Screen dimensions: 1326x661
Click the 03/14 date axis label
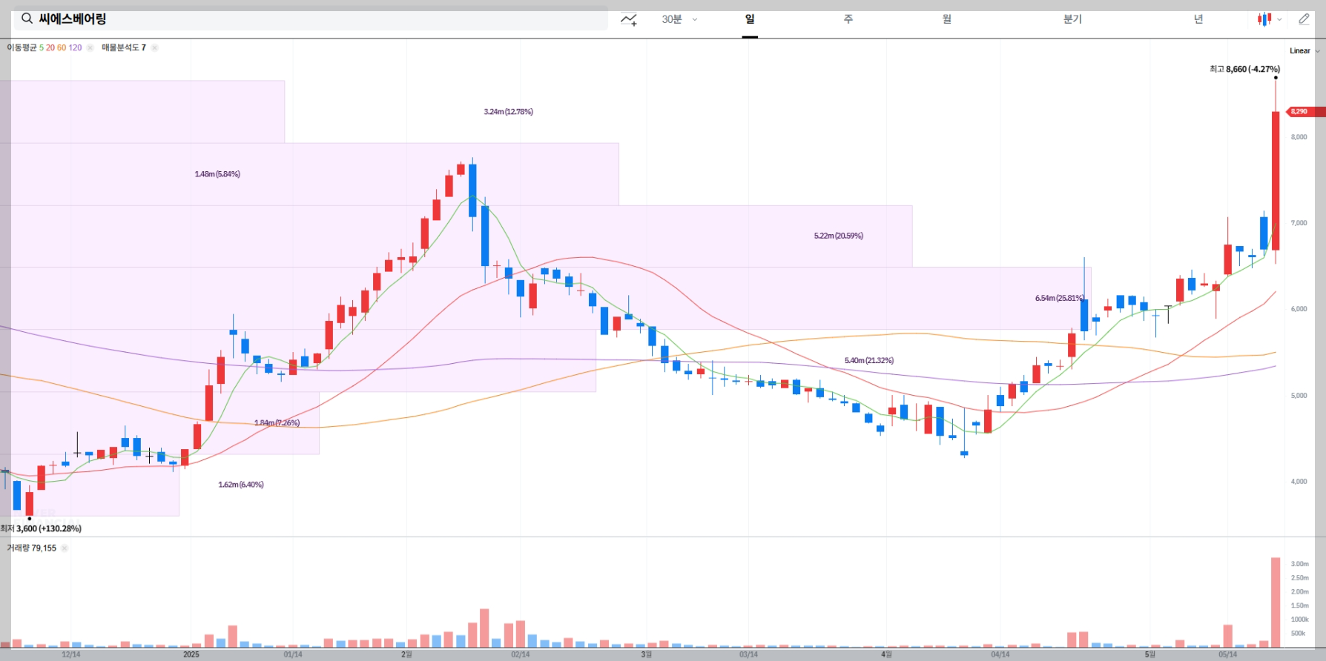click(748, 654)
